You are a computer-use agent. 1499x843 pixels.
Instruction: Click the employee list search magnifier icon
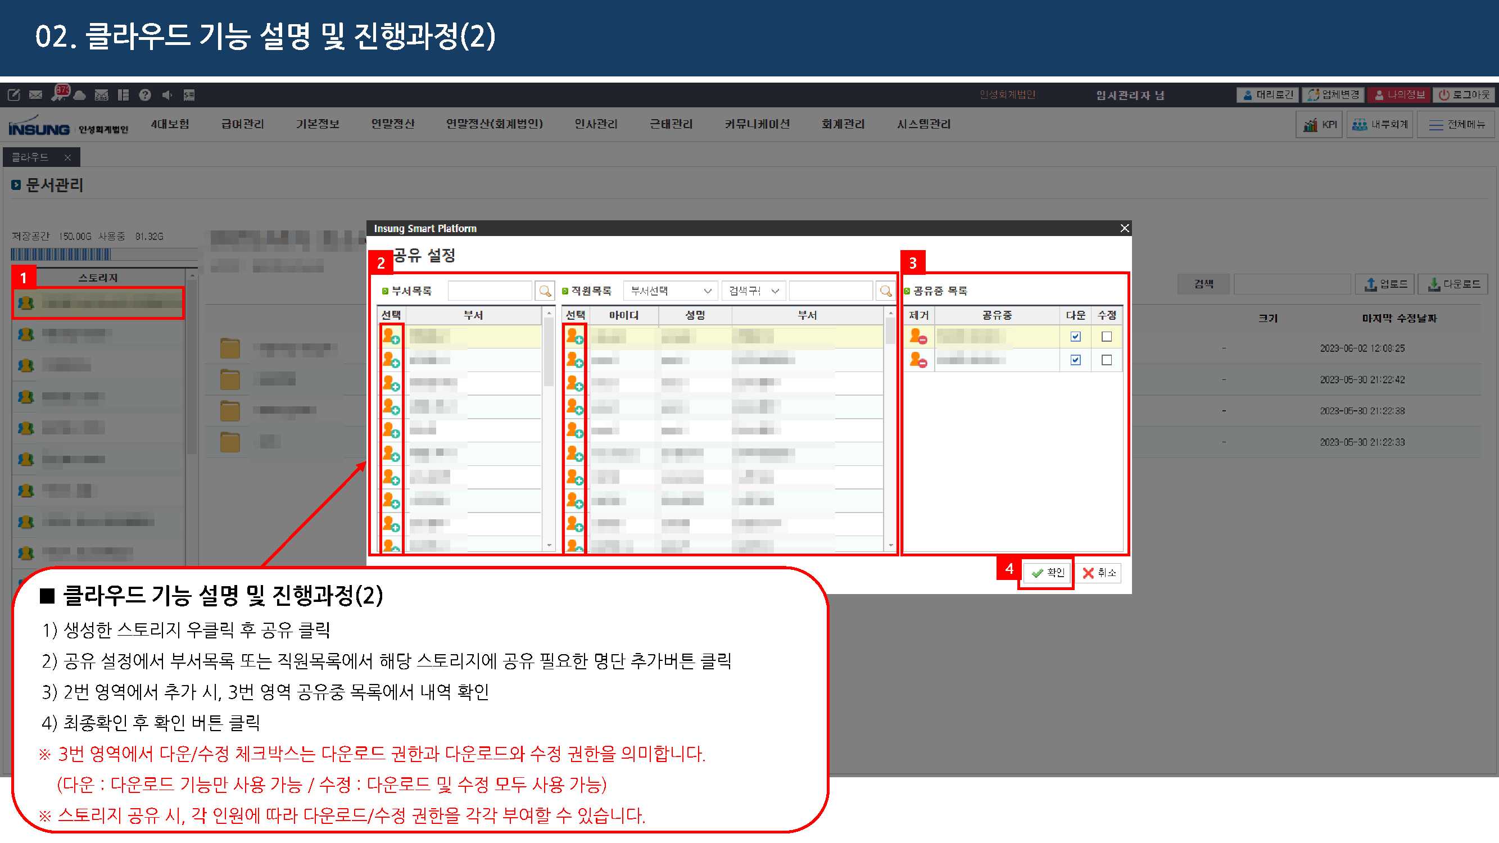coord(885,291)
